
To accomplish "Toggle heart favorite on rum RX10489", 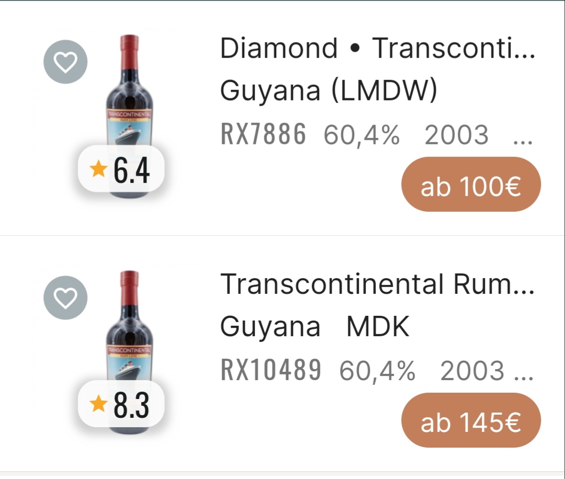I will [65, 298].
